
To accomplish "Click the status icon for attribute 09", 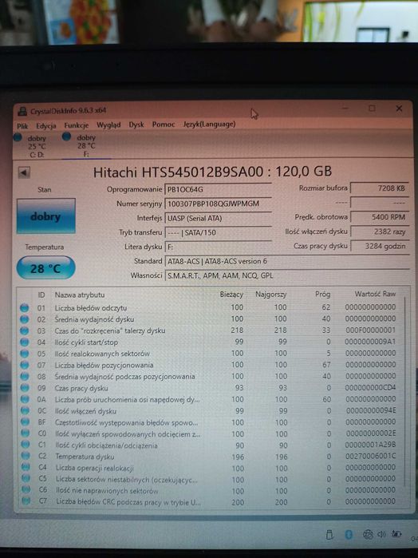I will click(25, 388).
